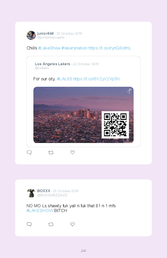
Task: Open junior444's profile avatar
Action: (x=31, y=35)
